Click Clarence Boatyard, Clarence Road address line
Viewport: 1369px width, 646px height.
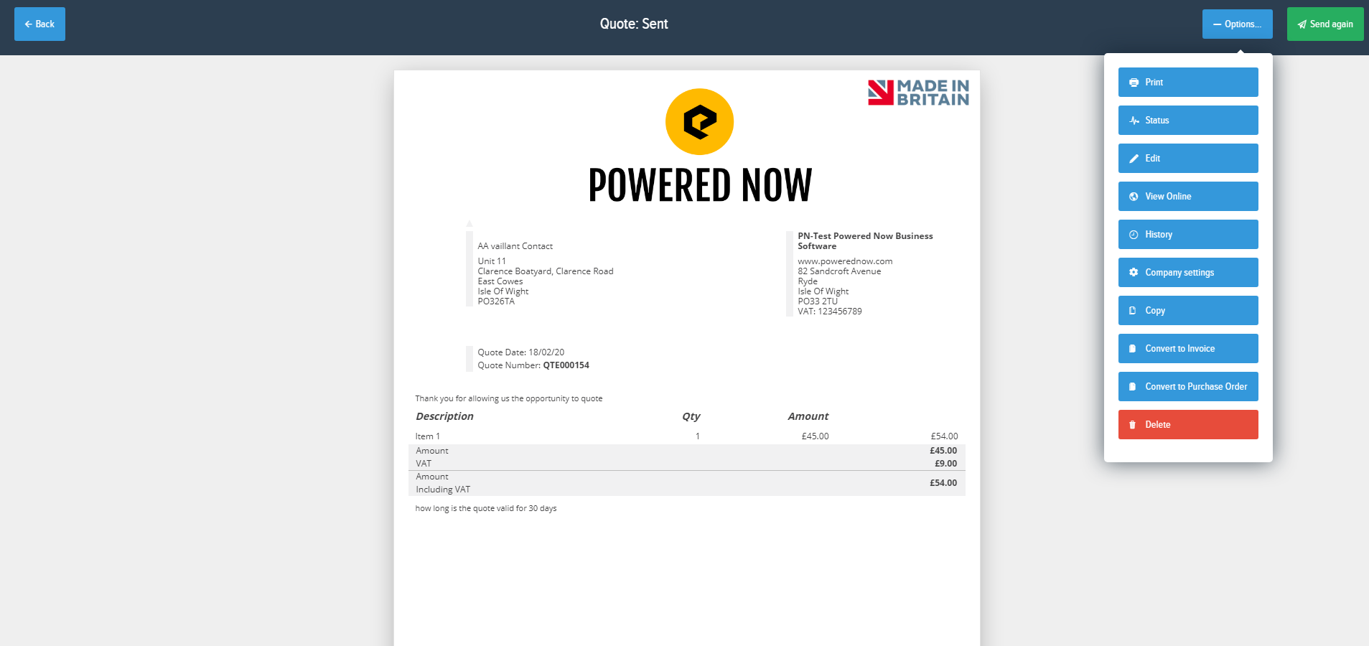[546, 271]
